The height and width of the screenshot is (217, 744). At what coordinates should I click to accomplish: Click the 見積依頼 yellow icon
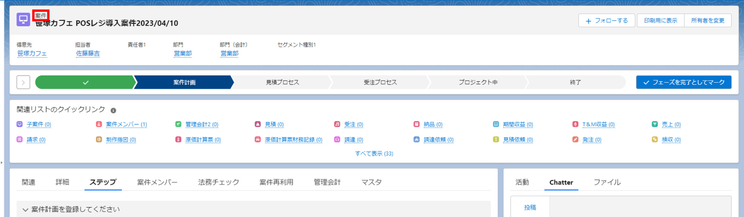click(496, 139)
